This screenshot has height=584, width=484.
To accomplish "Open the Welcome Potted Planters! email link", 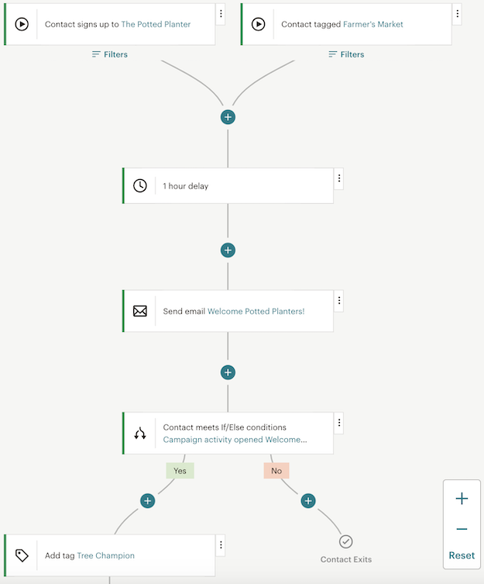I will point(256,311).
